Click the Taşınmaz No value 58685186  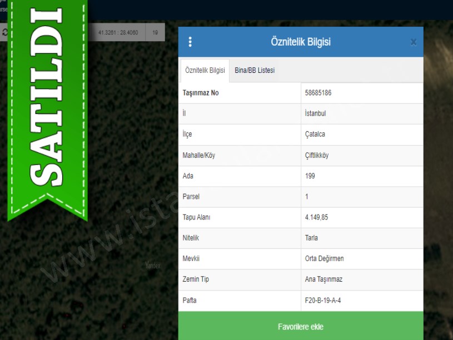318,93
